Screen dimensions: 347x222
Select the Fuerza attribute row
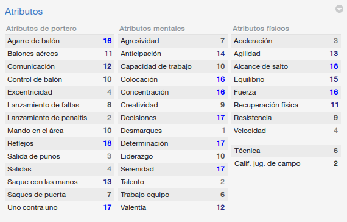pos(286,92)
